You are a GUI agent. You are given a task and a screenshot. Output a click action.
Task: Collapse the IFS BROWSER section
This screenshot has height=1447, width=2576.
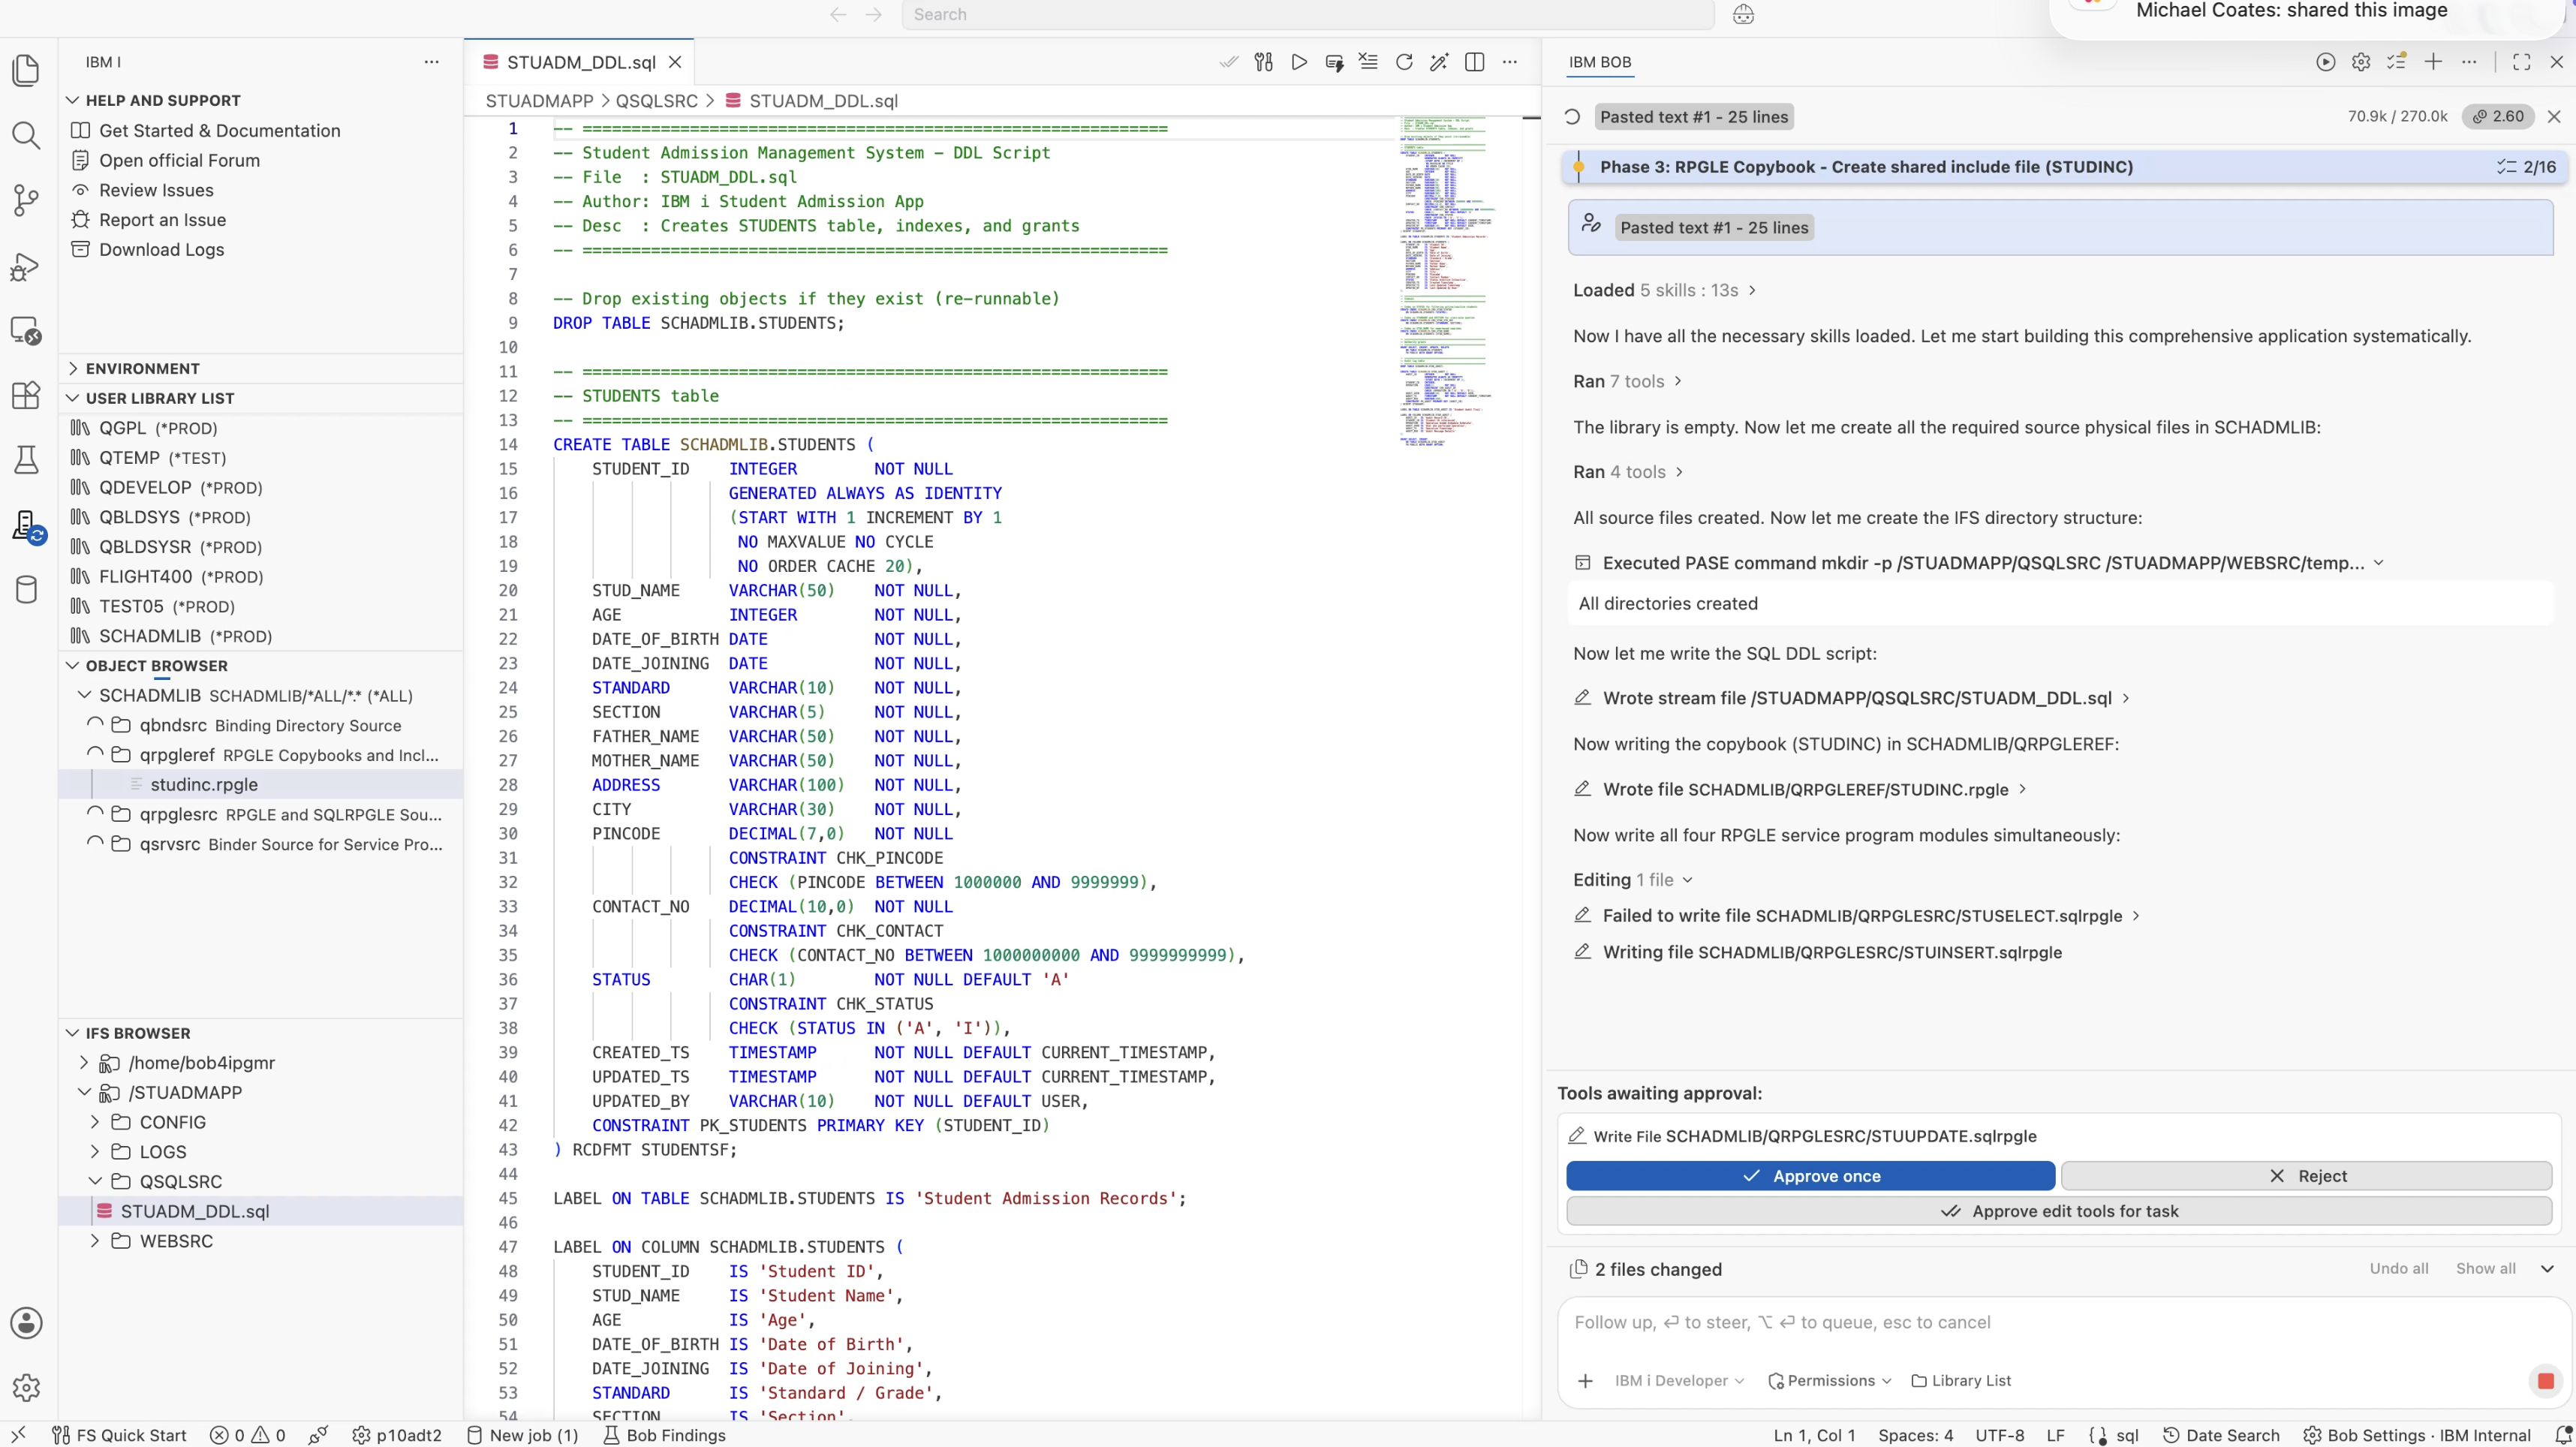click(x=73, y=1033)
